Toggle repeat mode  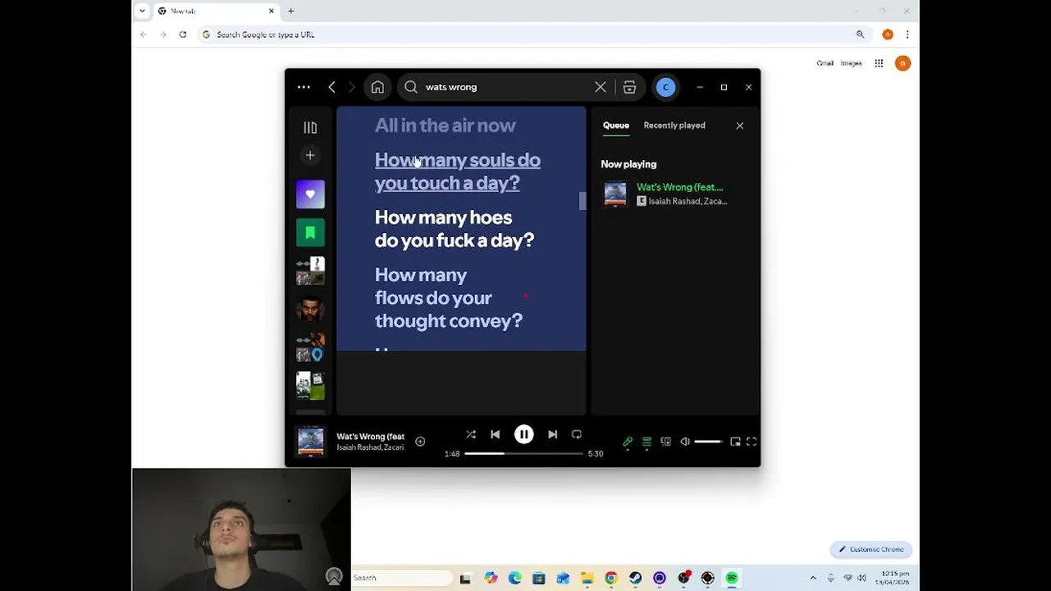577,434
